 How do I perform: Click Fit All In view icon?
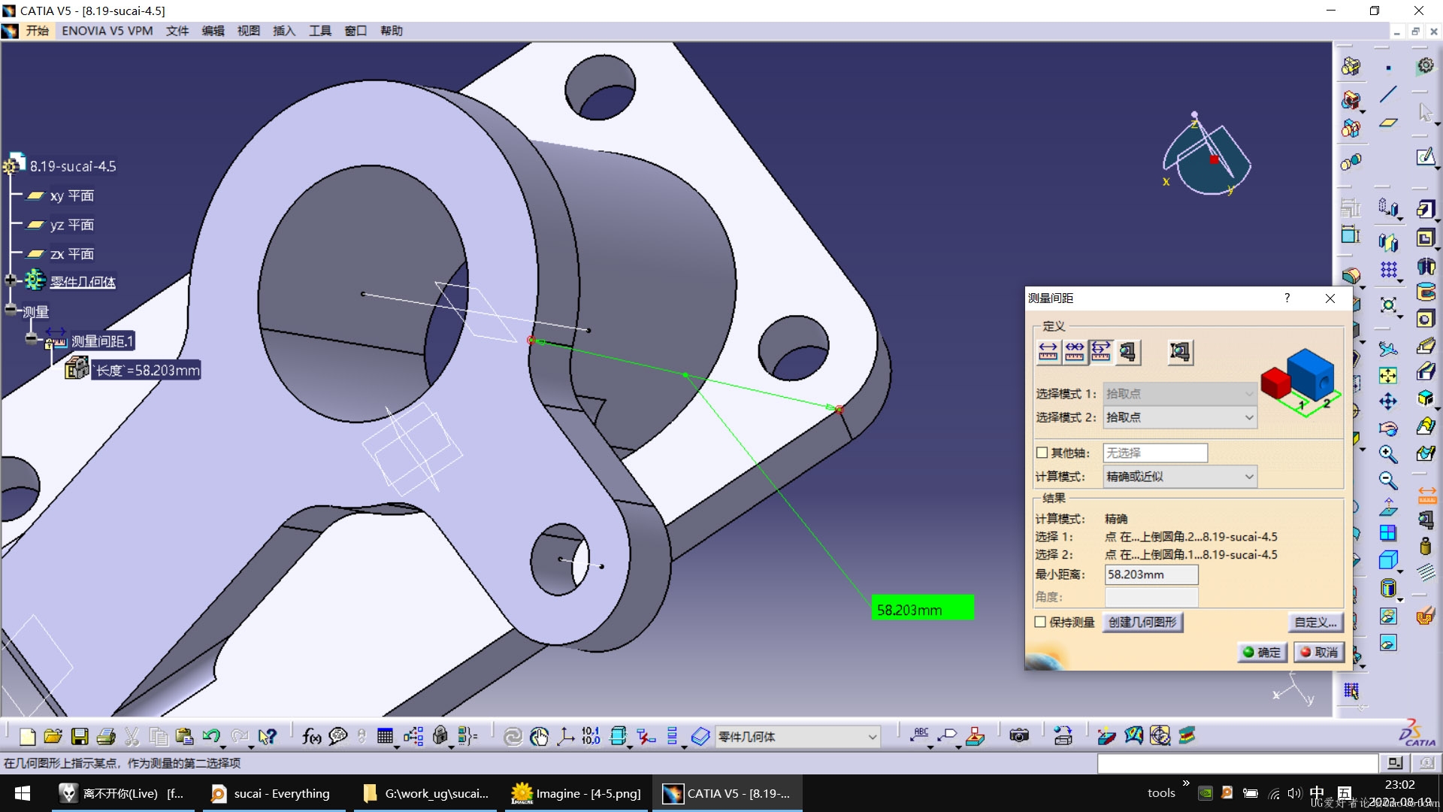(x=1388, y=375)
